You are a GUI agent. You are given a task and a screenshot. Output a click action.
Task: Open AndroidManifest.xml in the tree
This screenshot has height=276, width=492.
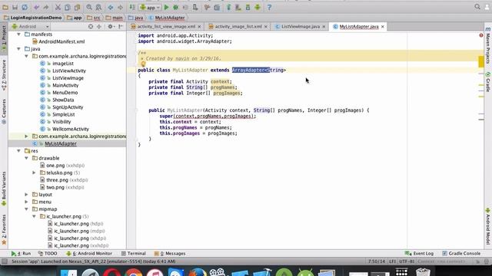click(x=58, y=41)
